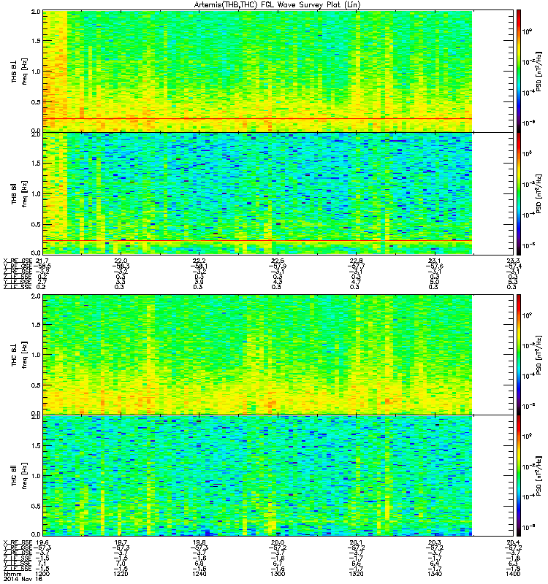The width and height of the screenshot is (548, 584).
Task: Click the 0.5 frequency tick of THC B-perpendicular panel
Action: point(36,385)
